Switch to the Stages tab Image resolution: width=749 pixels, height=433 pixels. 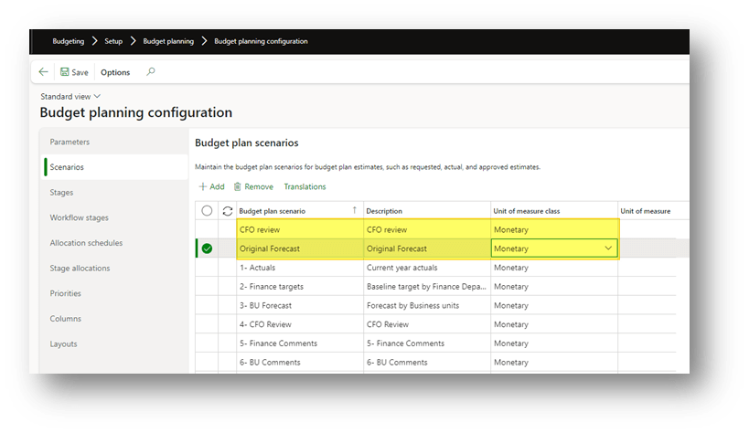pyautogui.click(x=61, y=193)
